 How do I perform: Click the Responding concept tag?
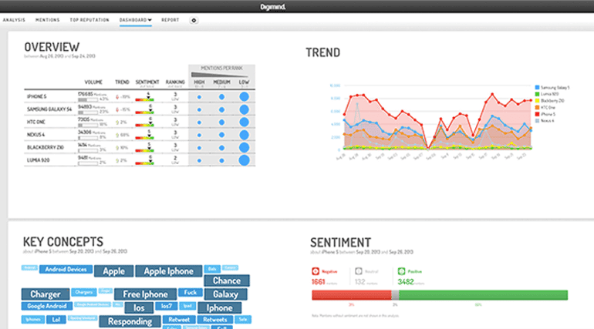(x=130, y=321)
